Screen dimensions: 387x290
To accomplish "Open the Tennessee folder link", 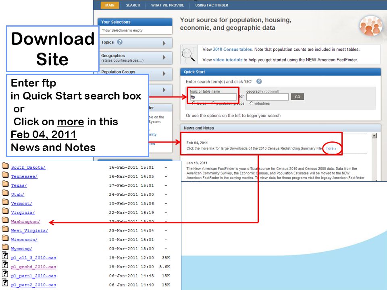I will pyautogui.click(x=24, y=176).
